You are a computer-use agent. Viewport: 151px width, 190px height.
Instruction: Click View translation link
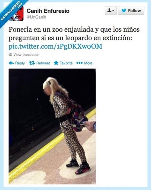[26, 55]
